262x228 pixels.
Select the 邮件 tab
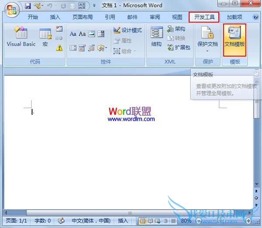coord(132,17)
